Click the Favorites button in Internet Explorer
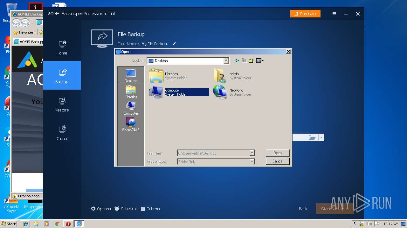Viewport: 407px width, 228px height. pyautogui.click(x=24, y=32)
